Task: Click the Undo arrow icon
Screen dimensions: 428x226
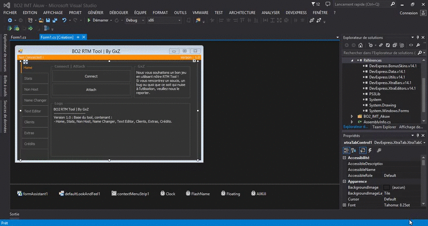Action: 64,20
